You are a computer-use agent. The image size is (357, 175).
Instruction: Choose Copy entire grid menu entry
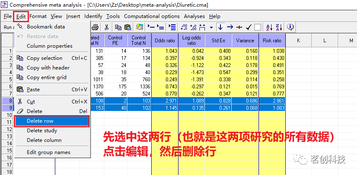click(x=52, y=77)
